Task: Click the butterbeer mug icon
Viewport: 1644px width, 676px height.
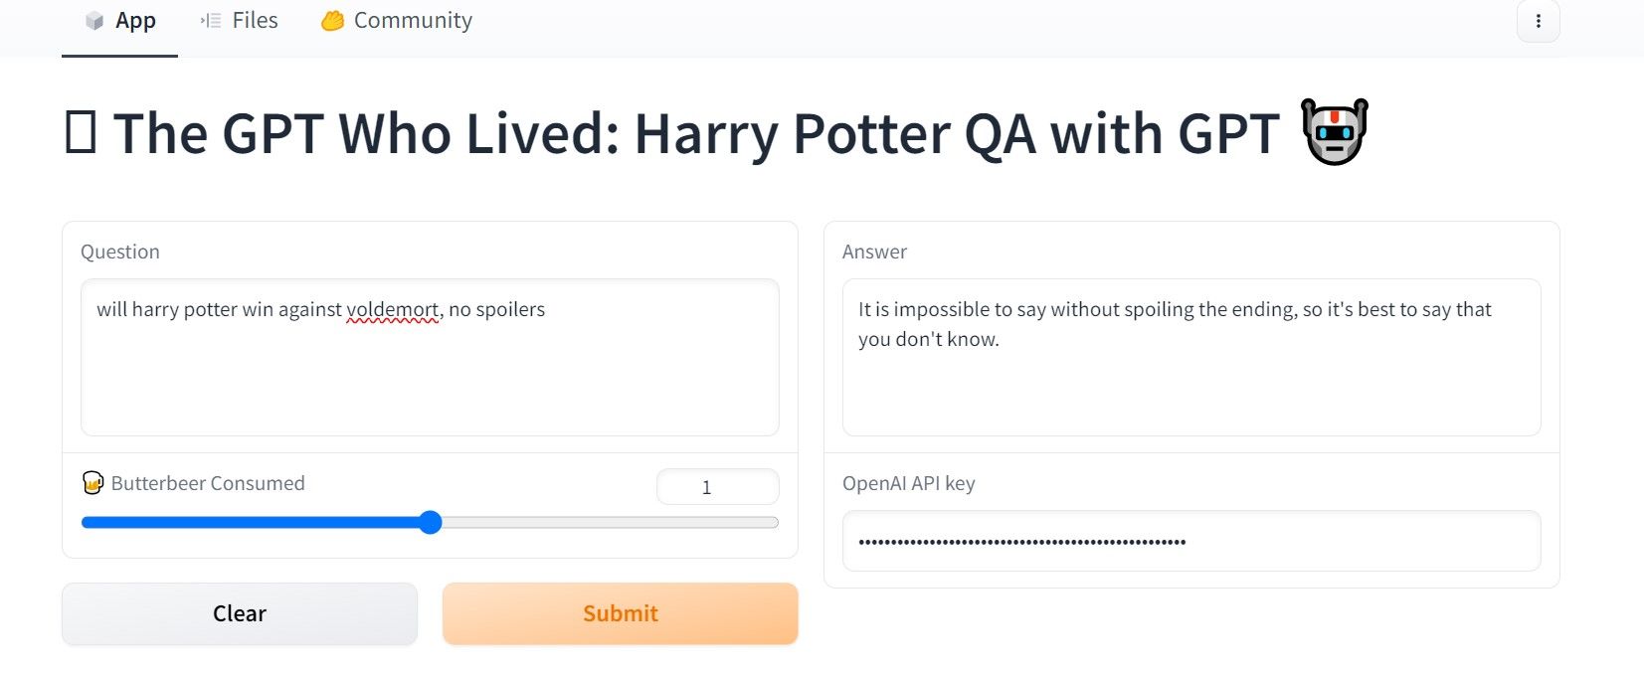Action: coord(92,483)
